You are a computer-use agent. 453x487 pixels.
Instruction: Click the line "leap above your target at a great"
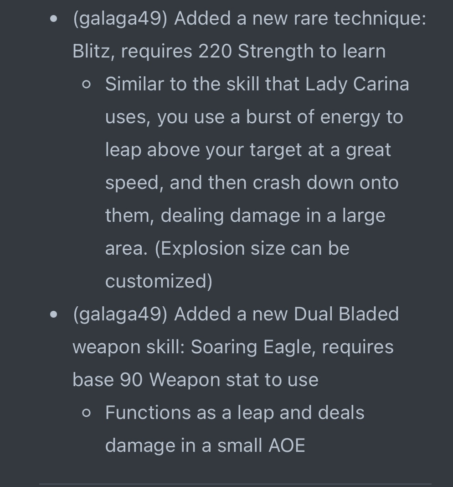tap(248, 150)
